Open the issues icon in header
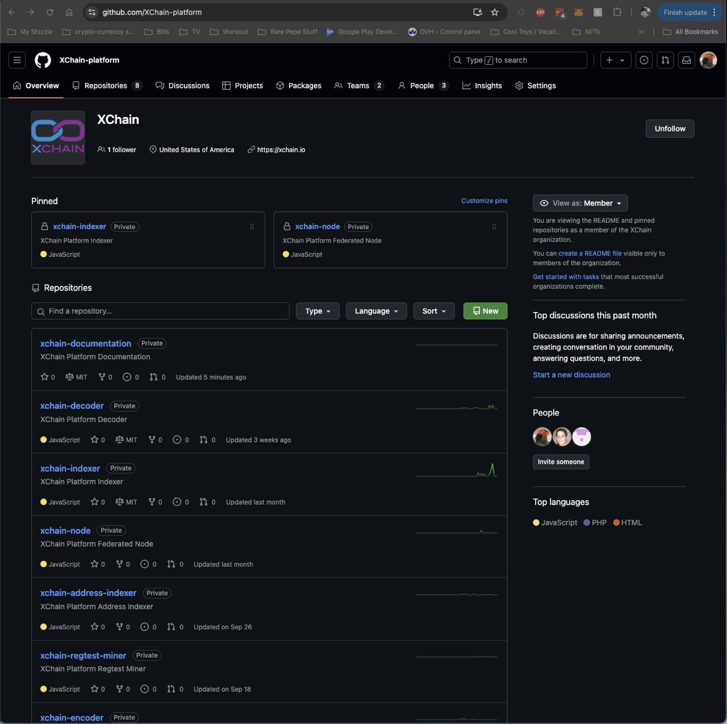 click(644, 60)
